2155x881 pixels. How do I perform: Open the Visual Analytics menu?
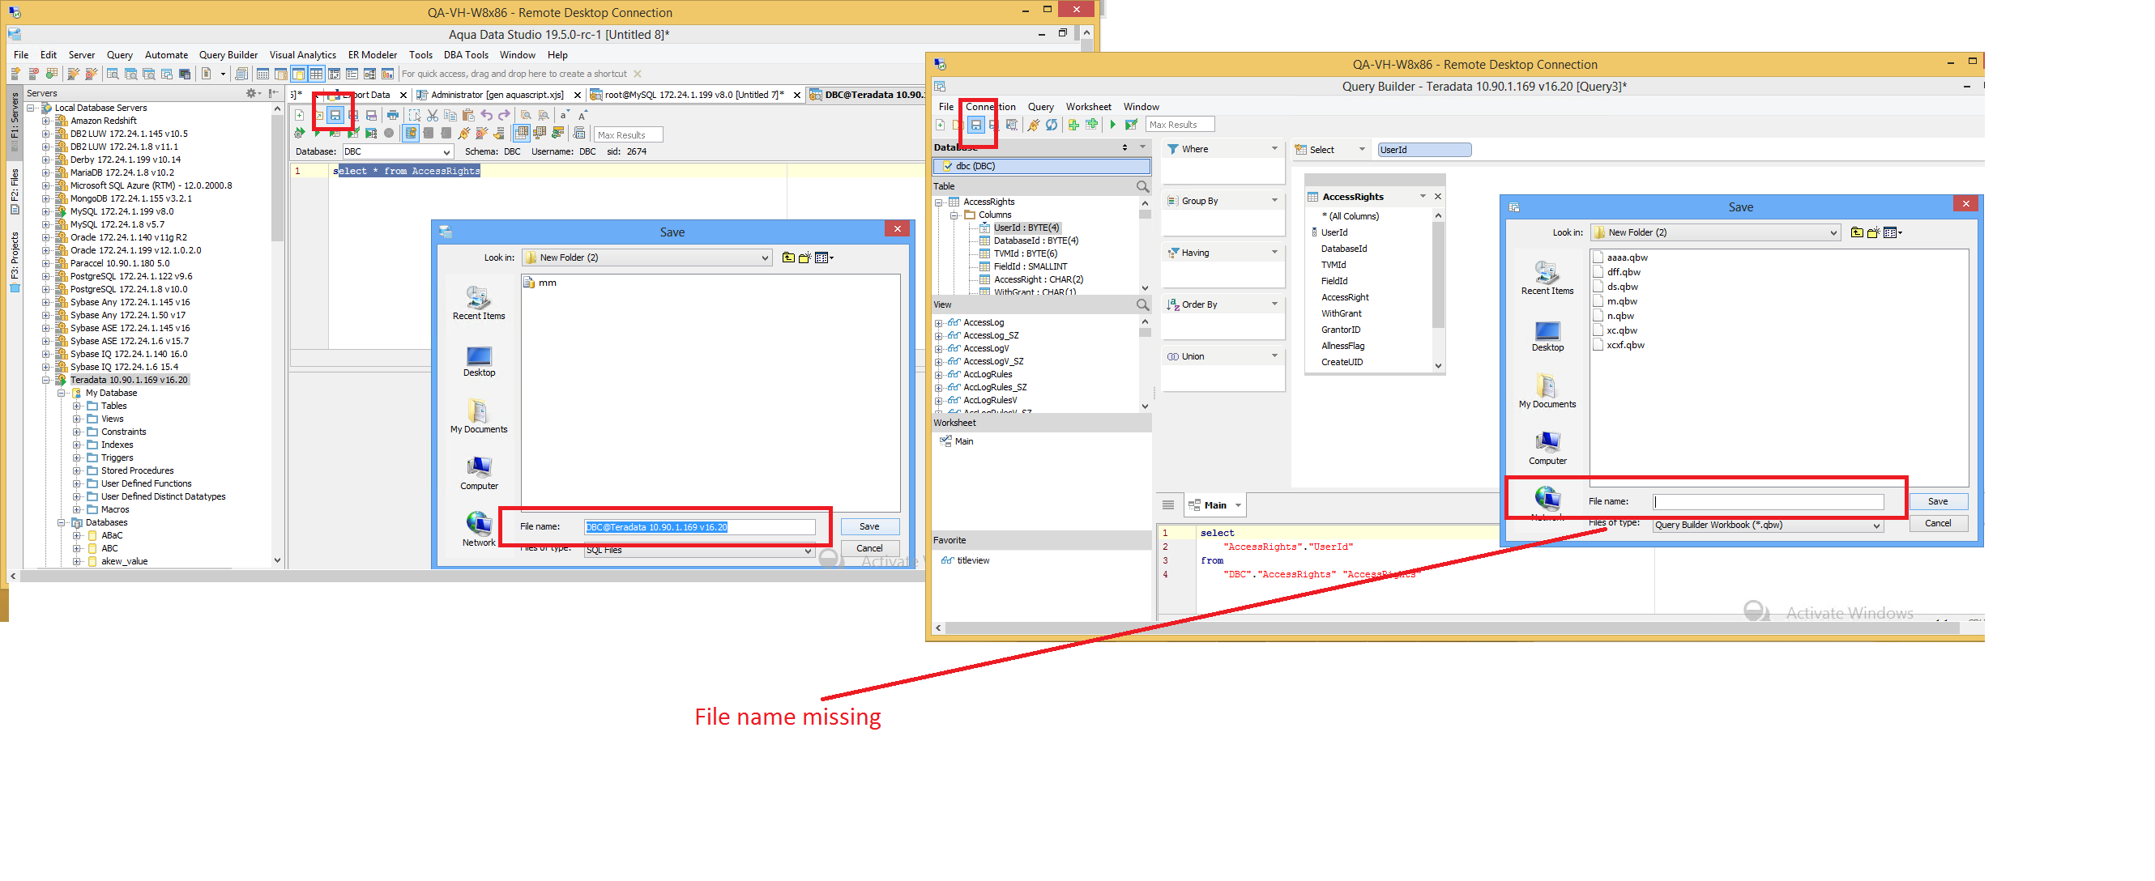tap(303, 55)
